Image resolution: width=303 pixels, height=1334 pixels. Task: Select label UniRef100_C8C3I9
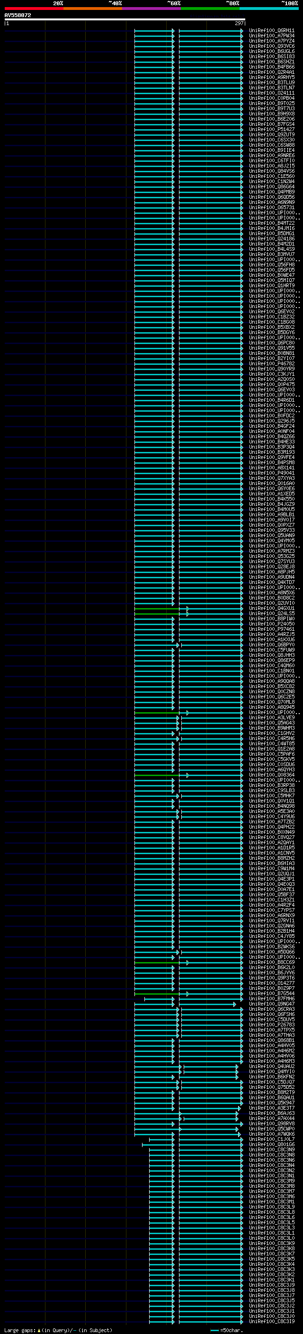[272, 1321]
